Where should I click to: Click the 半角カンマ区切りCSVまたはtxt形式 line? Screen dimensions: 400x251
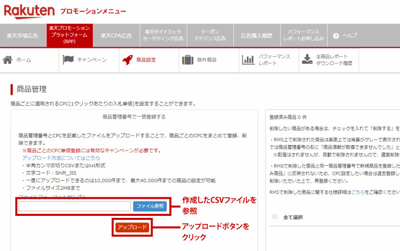64,166
